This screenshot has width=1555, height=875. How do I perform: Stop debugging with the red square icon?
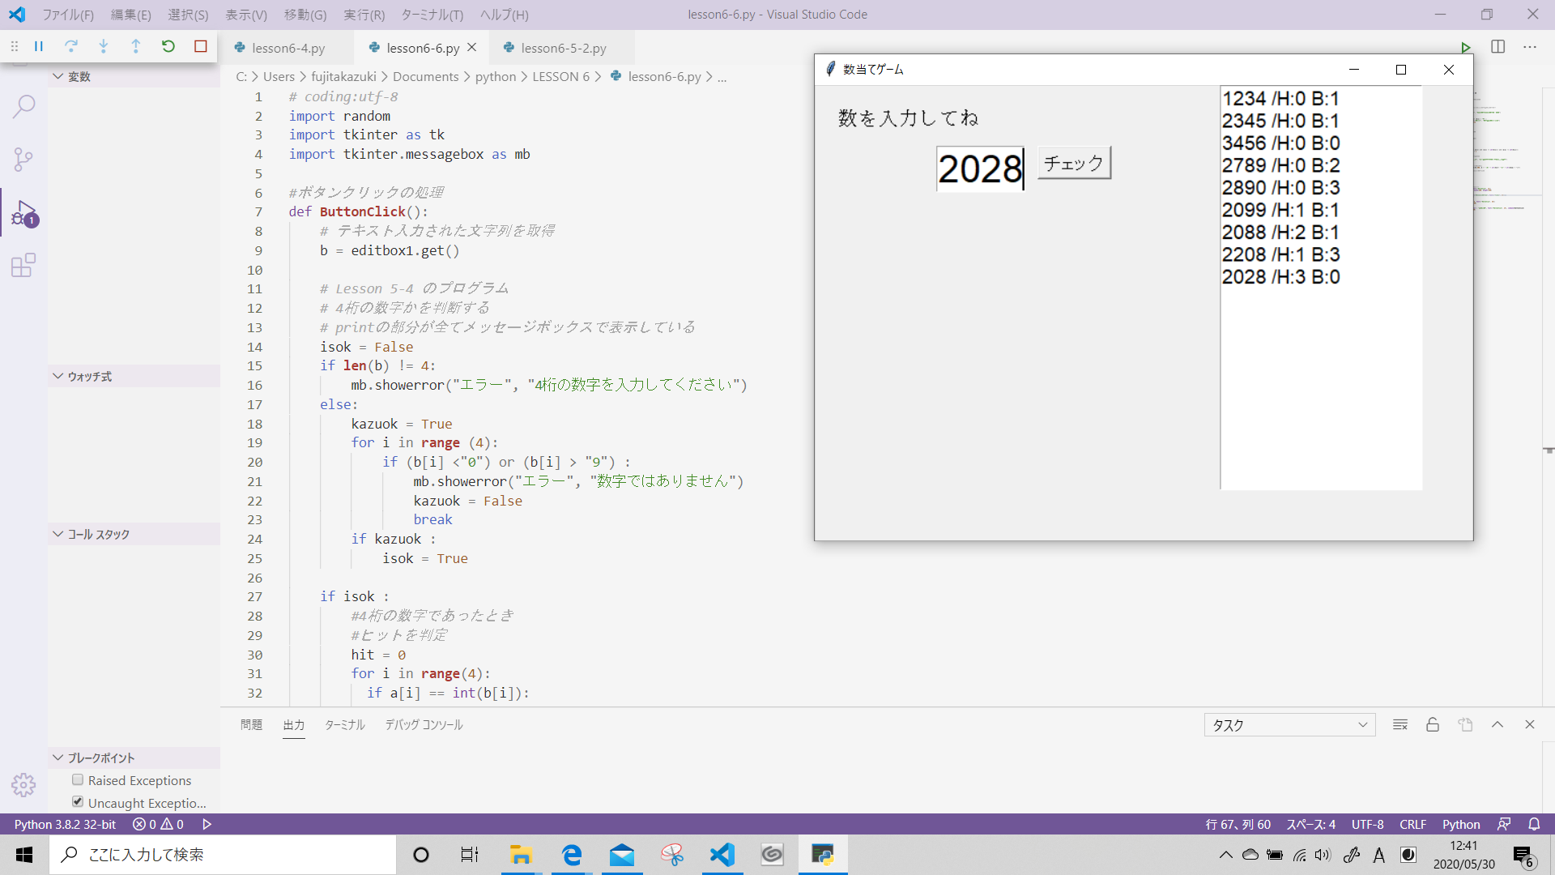coord(201,46)
